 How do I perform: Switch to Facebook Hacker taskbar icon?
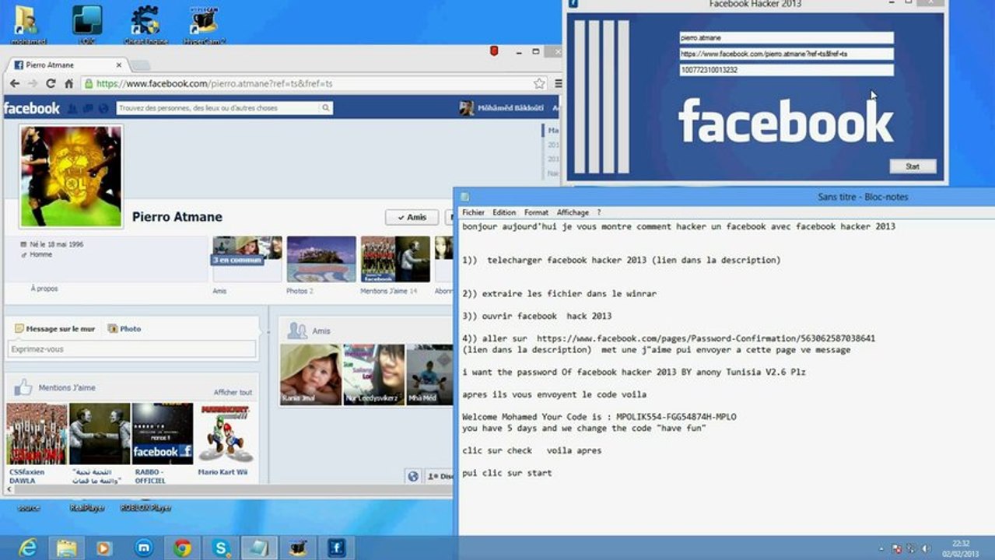337,548
